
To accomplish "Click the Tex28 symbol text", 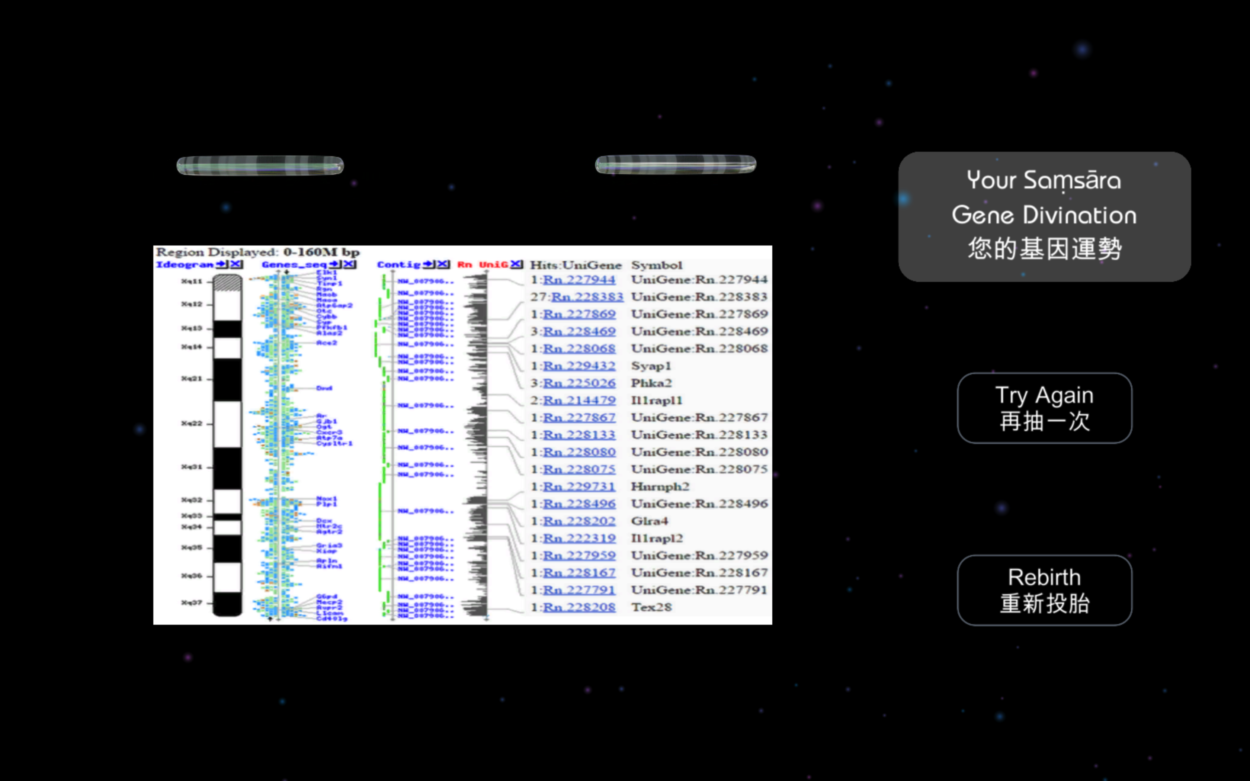I will [x=651, y=607].
